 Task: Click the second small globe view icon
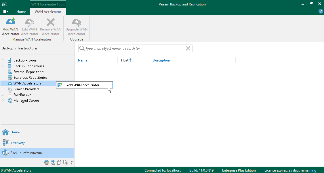(53, 162)
